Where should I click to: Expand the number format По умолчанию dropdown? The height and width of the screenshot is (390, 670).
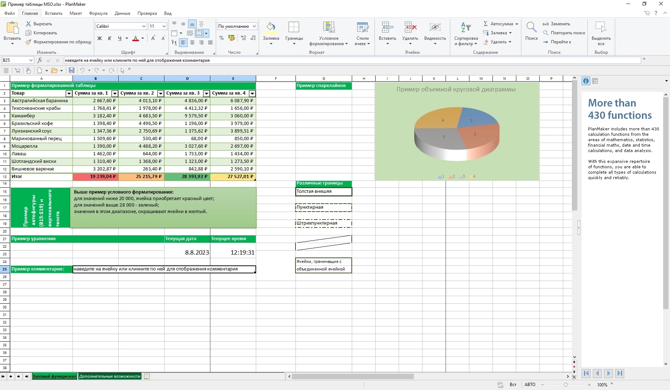[254, 26]
